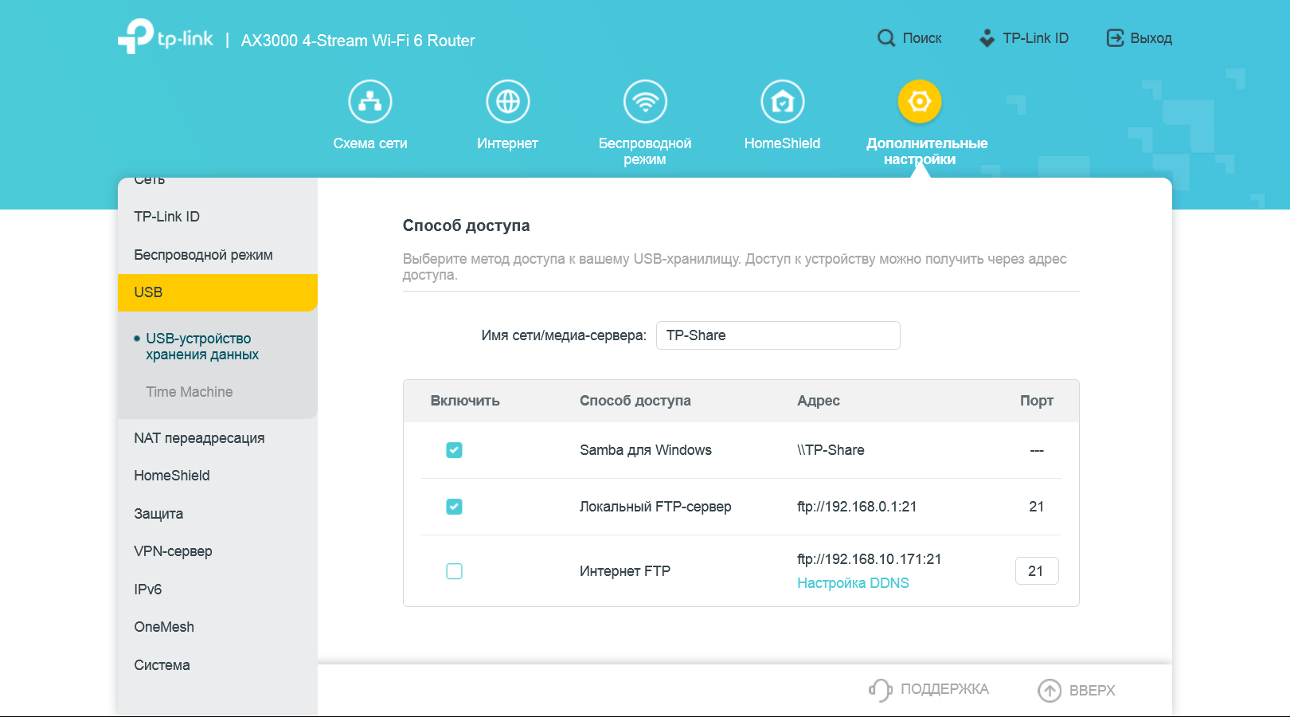Click the TP-Link ID header label
Image resolution: width=1290 pixels, height=717 pixels.
1035,38
